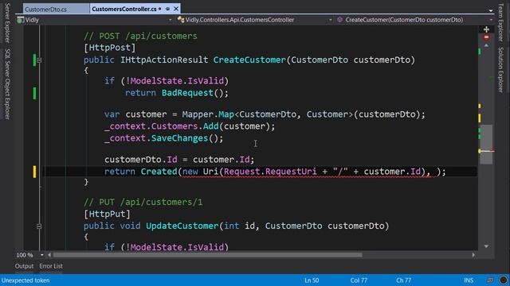This screenshot has height=286, width=510.
Task: Open the Error List panel tab
Action: (51, 266)
